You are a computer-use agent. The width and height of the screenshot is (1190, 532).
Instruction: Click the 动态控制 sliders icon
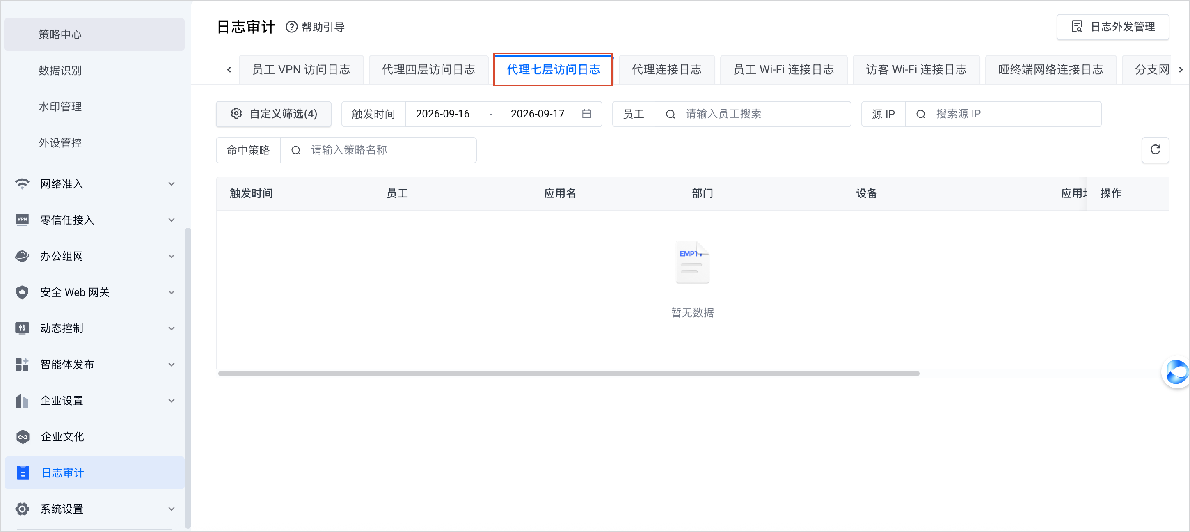(22, 328)
